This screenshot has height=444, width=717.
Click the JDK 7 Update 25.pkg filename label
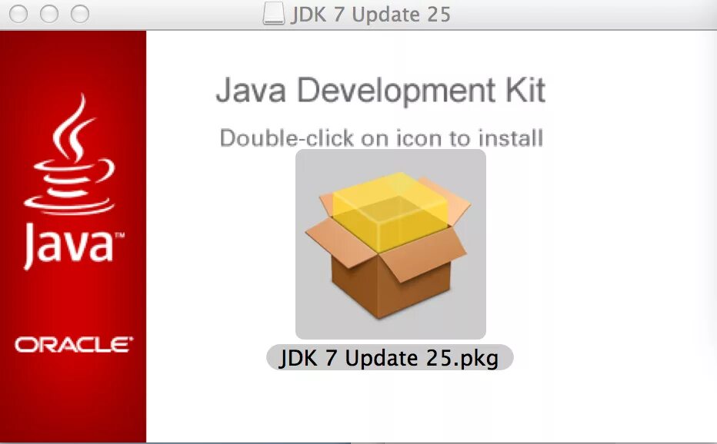[x=389, y=358]
